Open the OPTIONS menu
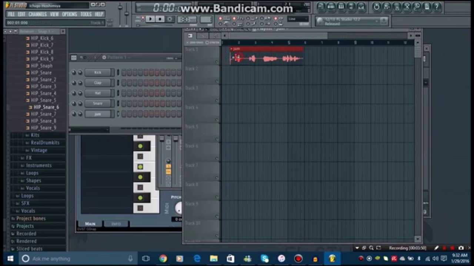Screen dimensions: 474x266 tap(70, 14)
